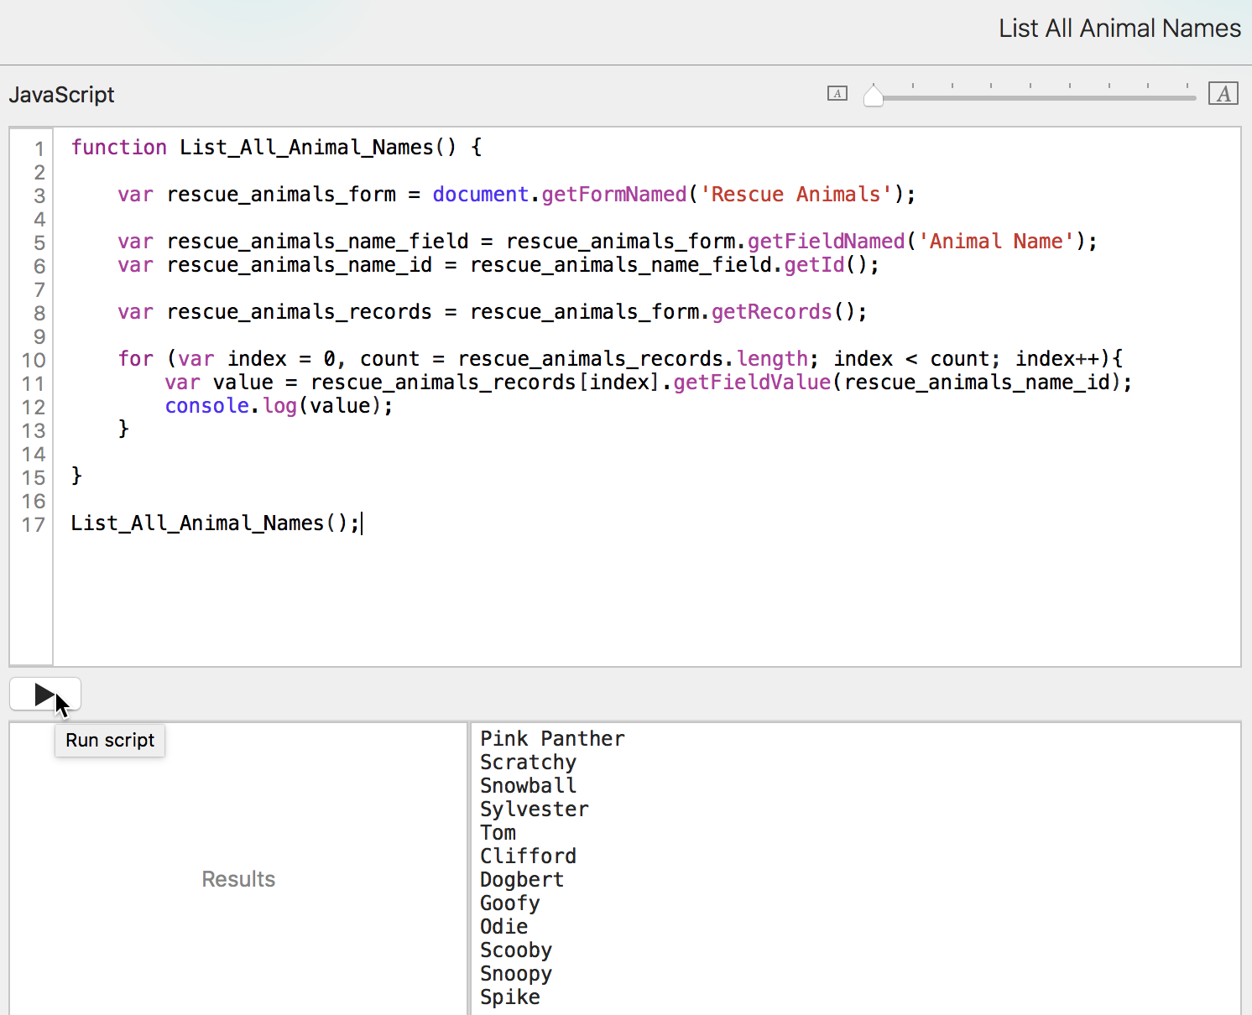Click the List All Animal Names title
Screen dimensions: 1252x1015
pos(1119,29)
